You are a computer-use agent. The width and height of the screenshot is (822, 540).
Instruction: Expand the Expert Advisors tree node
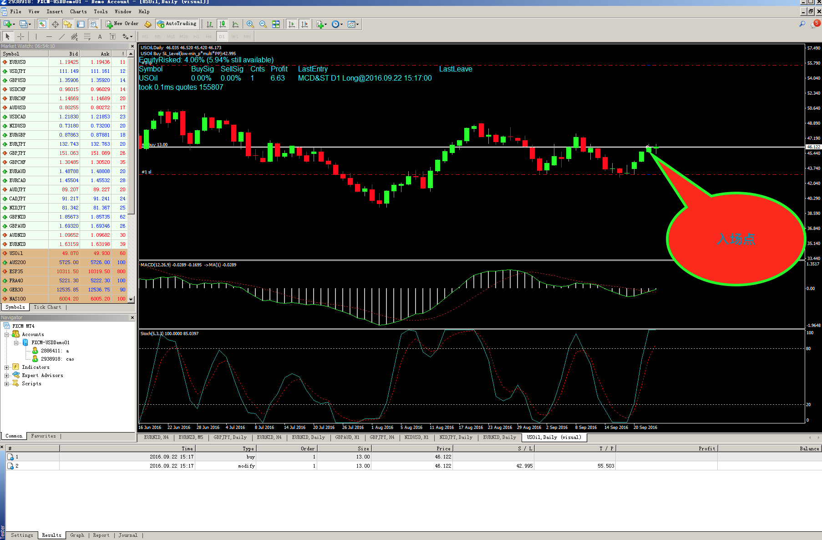7,376
